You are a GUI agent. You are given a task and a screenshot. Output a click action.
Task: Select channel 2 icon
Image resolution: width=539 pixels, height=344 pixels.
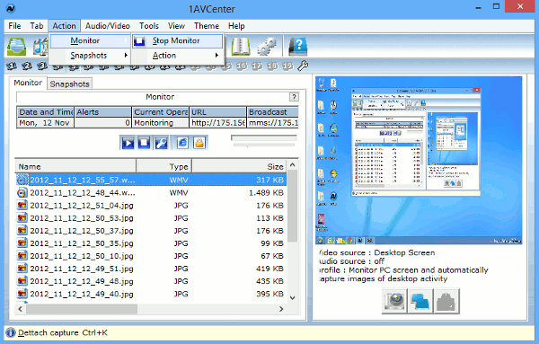coord(27,66)
